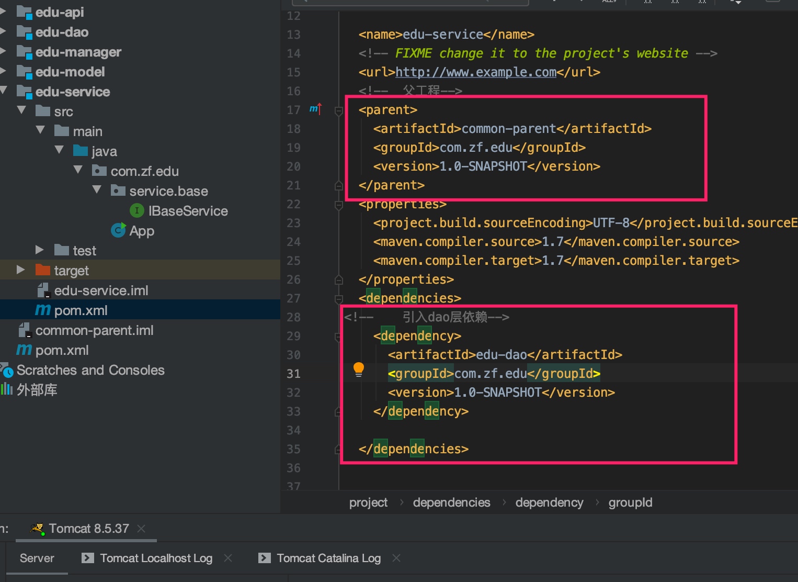Select the App class icon

(x=119, y=230)
